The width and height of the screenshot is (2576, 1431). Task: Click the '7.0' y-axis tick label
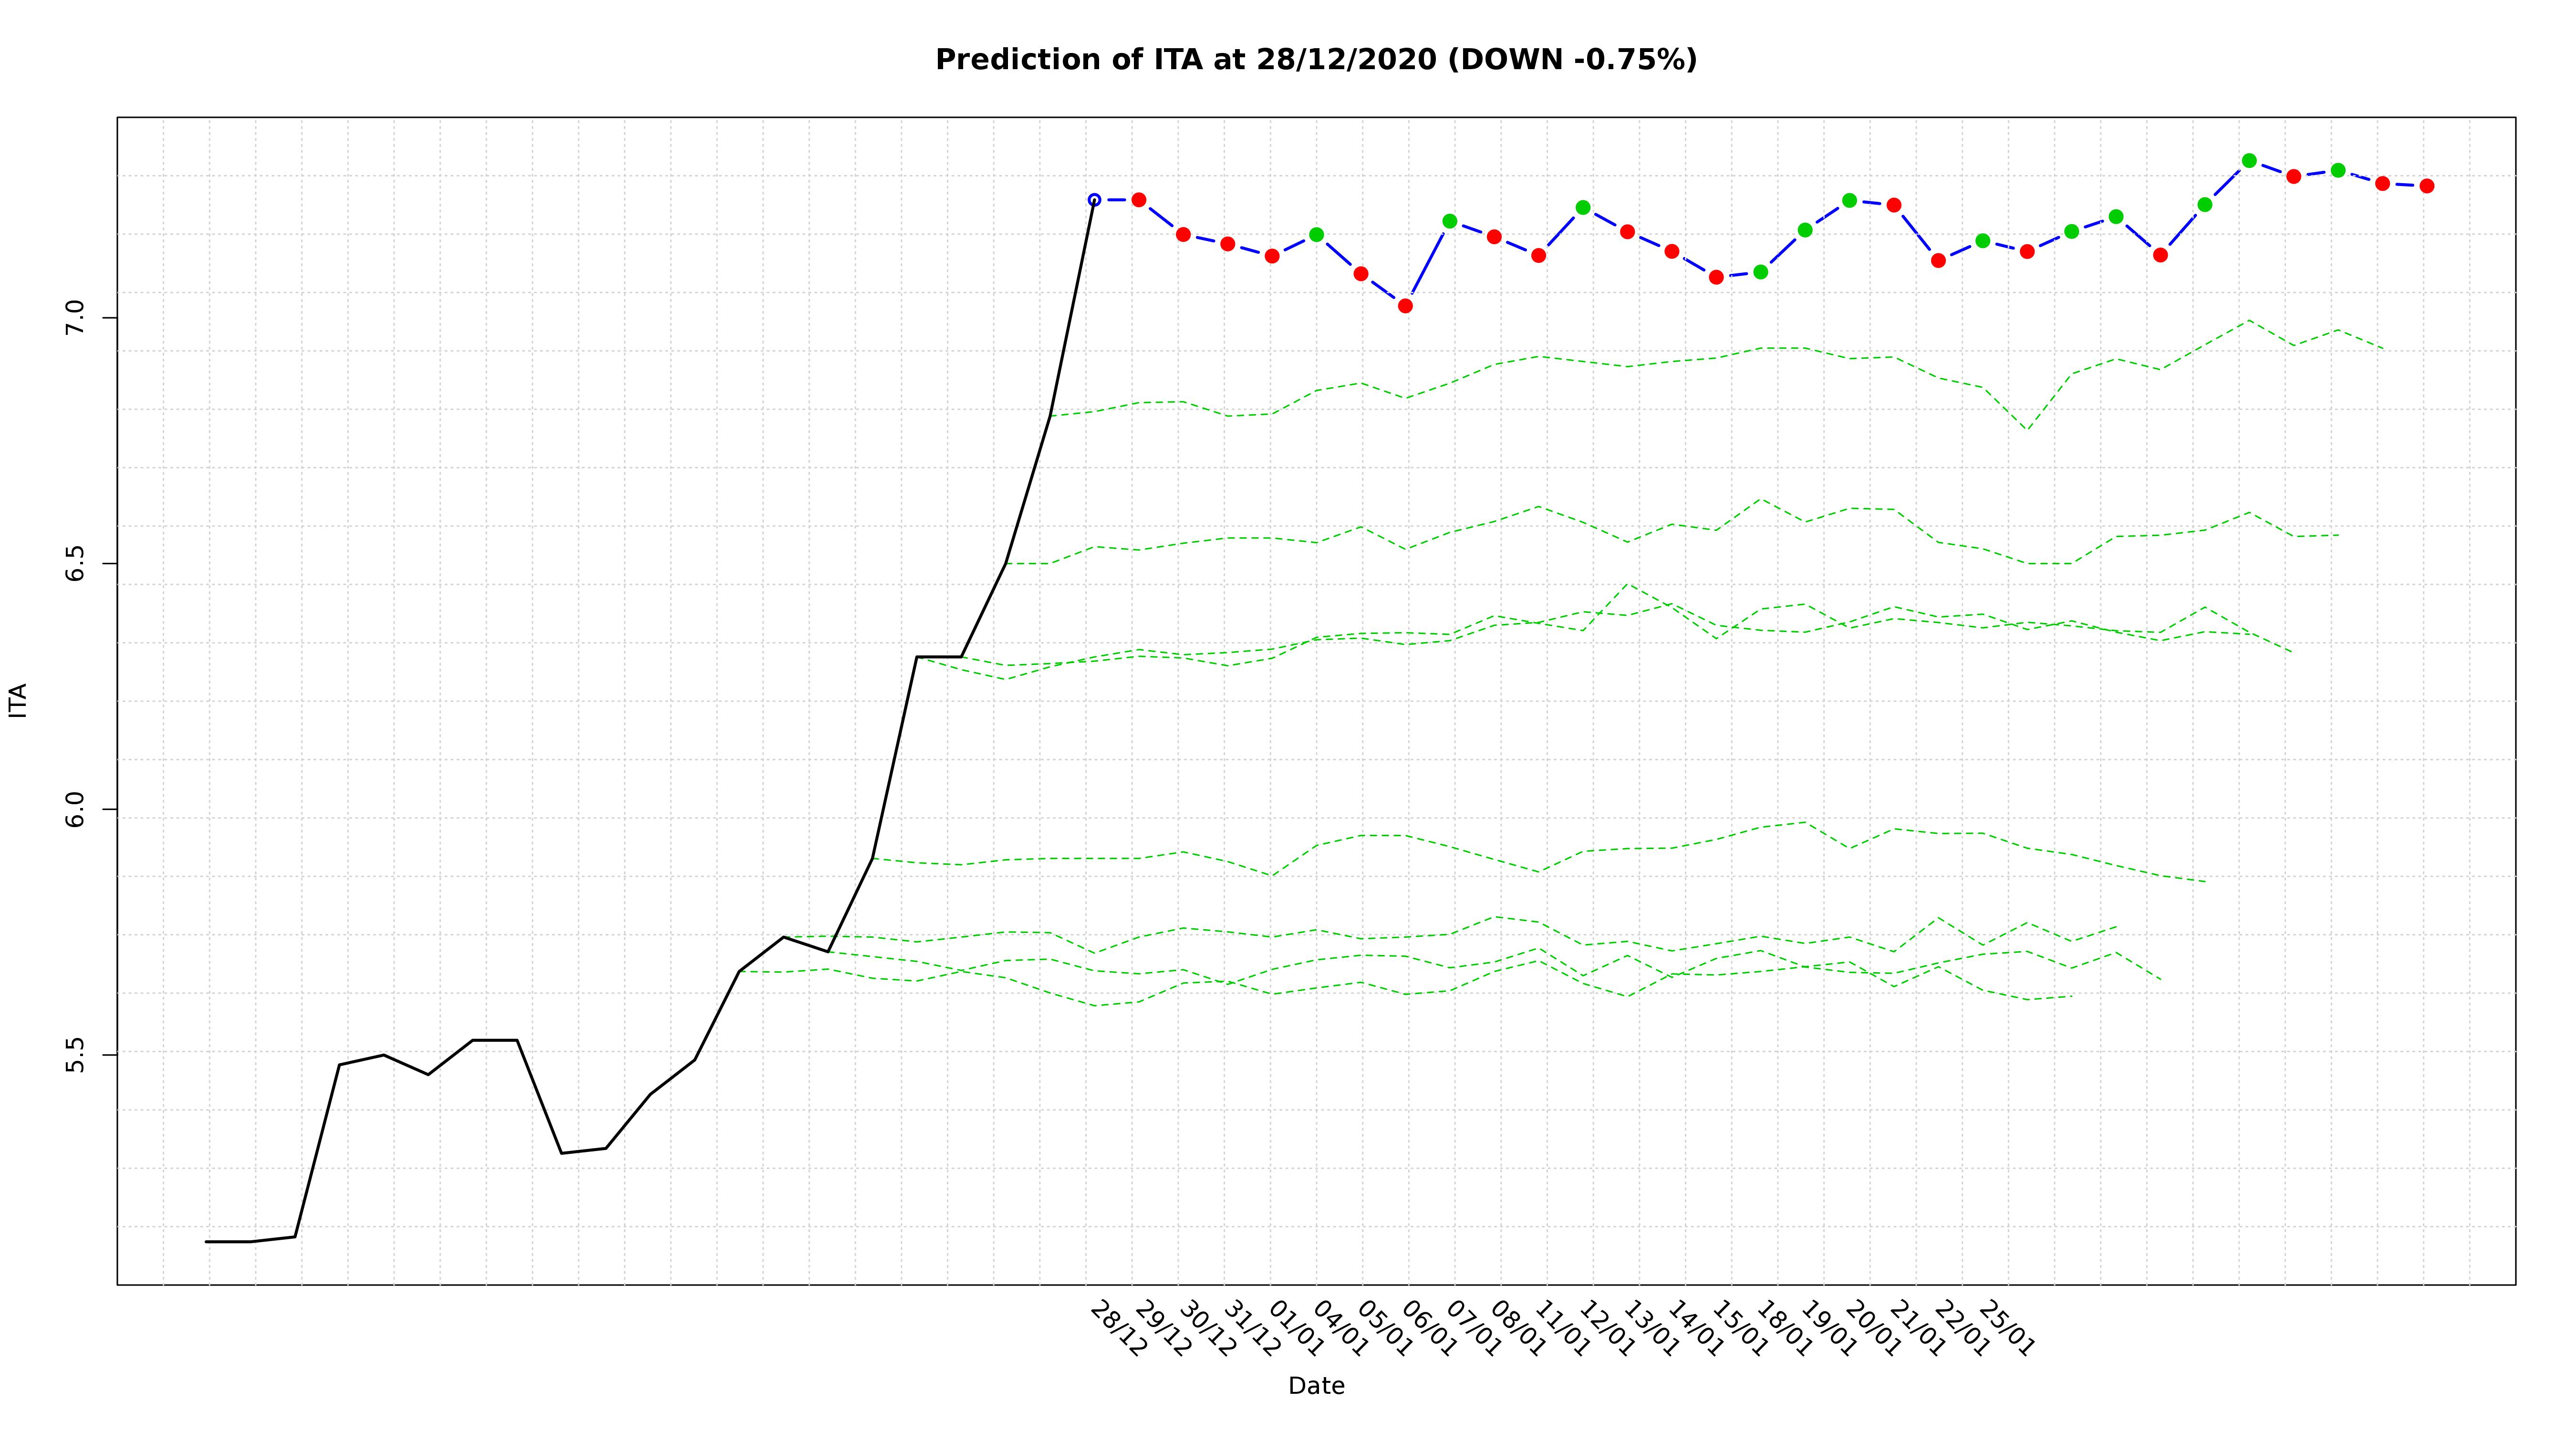(x=76, y=318)
